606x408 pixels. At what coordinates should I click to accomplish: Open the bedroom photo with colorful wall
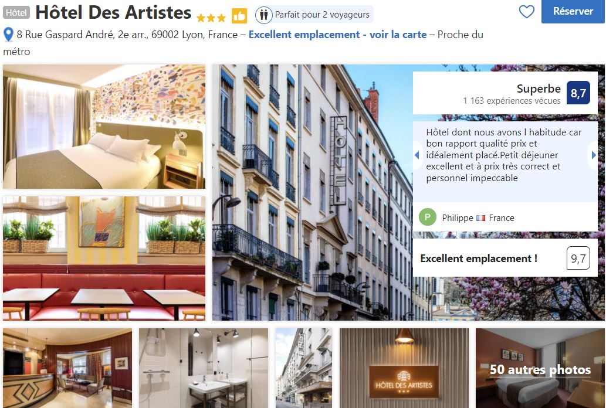(104, 127)
